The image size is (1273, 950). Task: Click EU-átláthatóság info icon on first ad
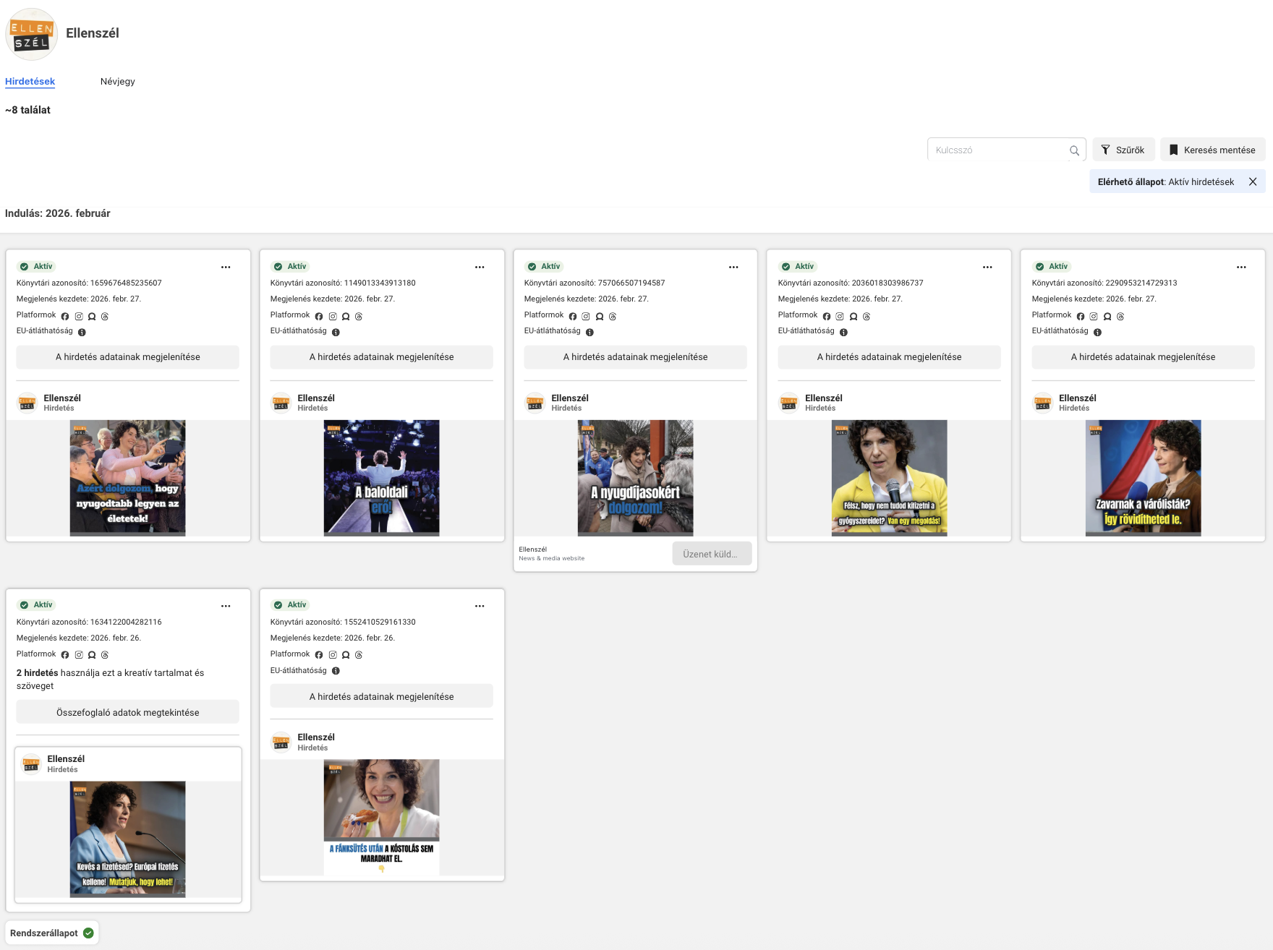[x=82, y=333]
